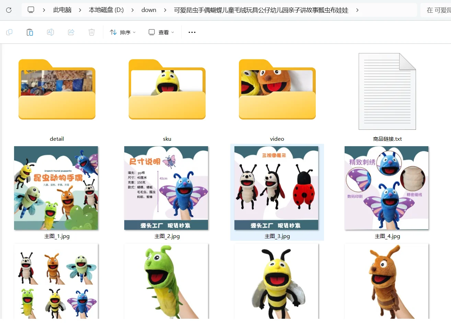451x327 pixels.
Task: Navigate to the down folder via breadcrumb
Action: click(149, 10)
